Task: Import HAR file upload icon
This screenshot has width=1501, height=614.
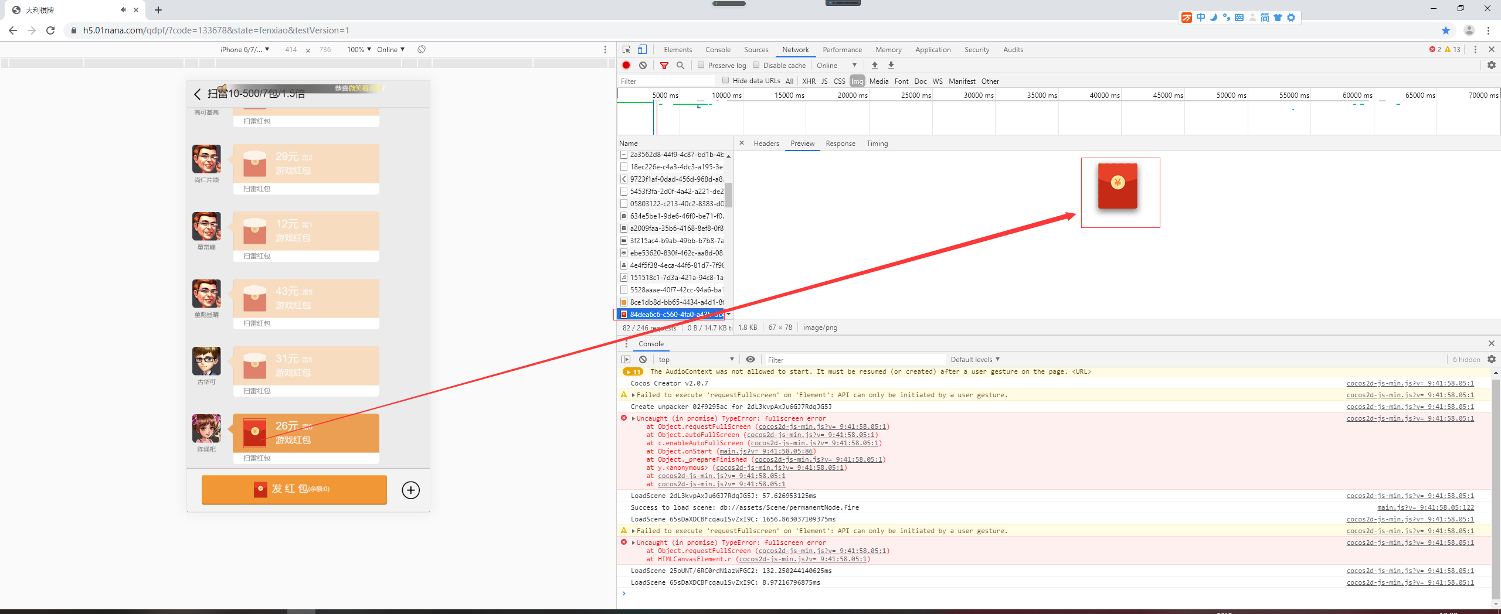Action: click(875, 66)
